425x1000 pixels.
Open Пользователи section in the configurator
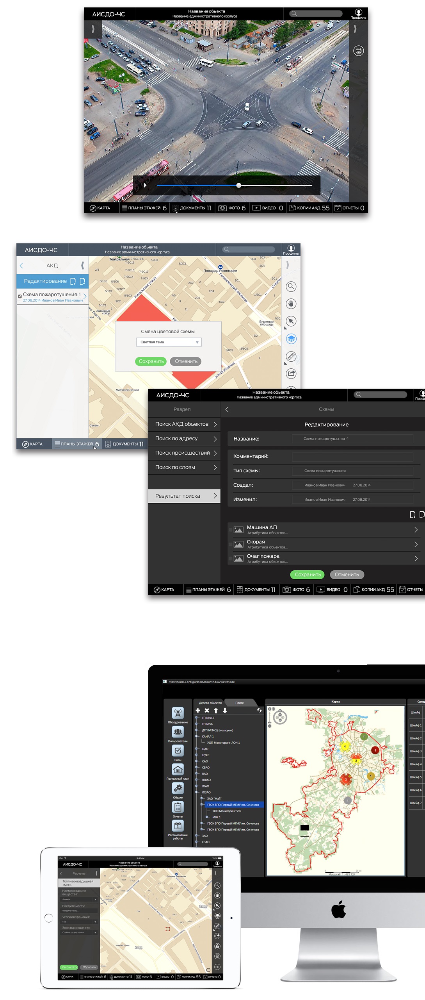click(178, 732)
